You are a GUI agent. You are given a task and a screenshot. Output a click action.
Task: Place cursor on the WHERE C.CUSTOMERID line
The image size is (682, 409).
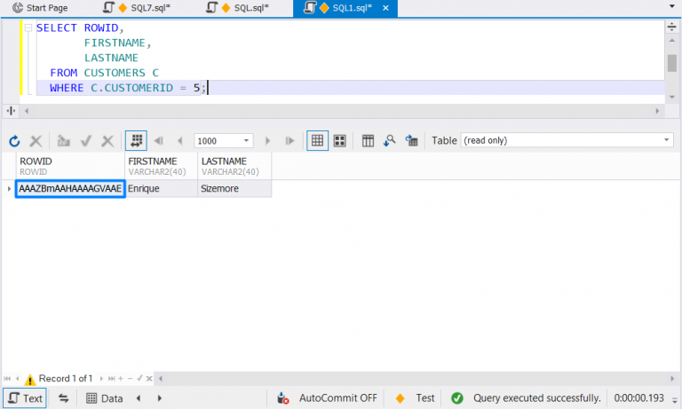351,88
